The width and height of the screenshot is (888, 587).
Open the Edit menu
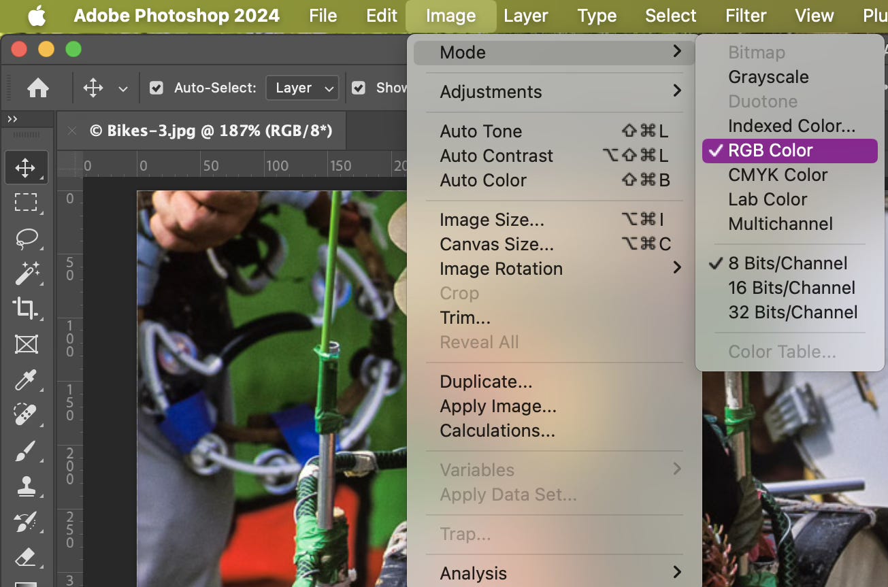[x=382, y=16]
